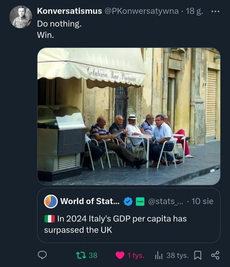This screenshot has height=267, width=230.
Task: Share the post via share icon
Action: 215,255
